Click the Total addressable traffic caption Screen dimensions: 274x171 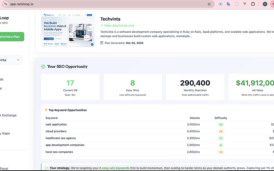(x=195, y=95)
